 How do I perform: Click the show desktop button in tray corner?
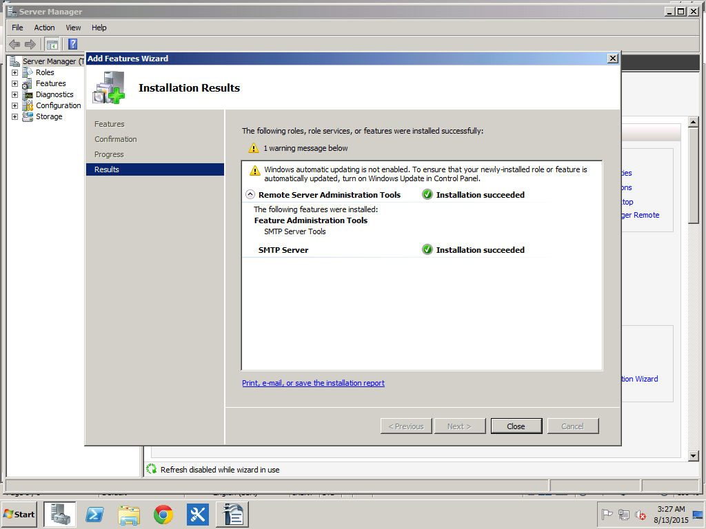698,515
